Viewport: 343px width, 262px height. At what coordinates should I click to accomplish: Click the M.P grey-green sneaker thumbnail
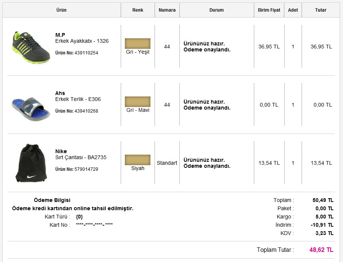pos(31,47)
